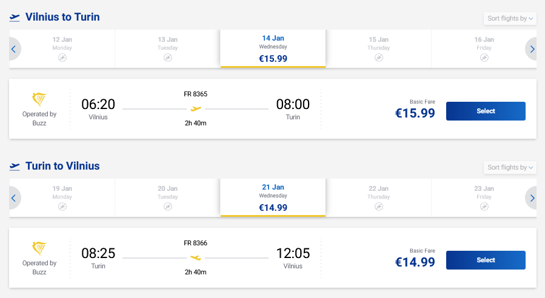Open Sort flights by dropdown for return
This screenshot has width=545, height=298.
[x=510, y=167]
